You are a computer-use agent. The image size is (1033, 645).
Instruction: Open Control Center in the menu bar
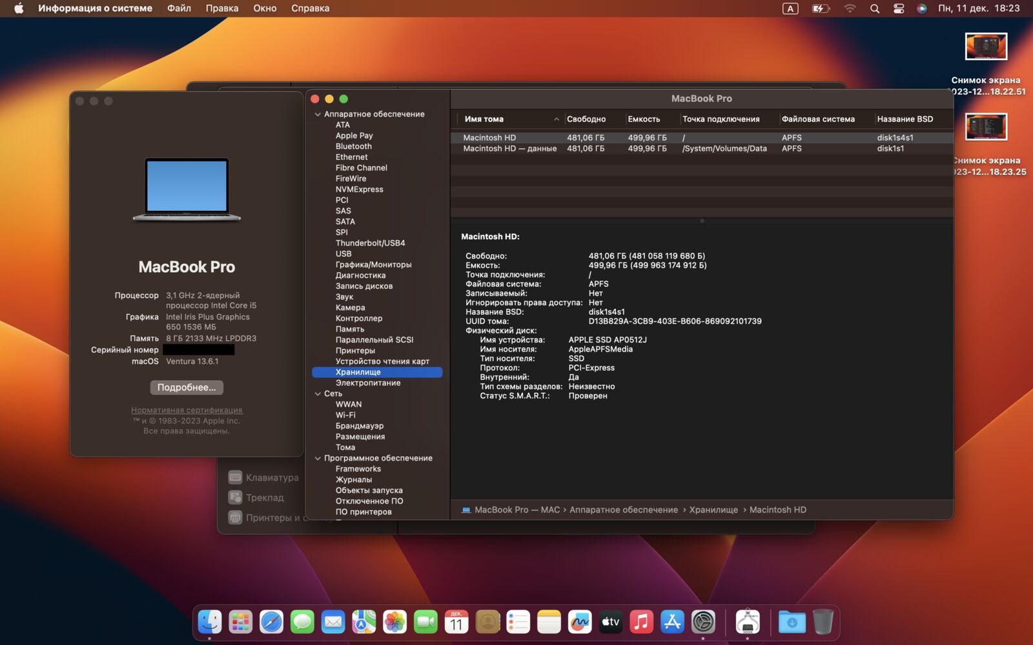click(x=899, y=8)
